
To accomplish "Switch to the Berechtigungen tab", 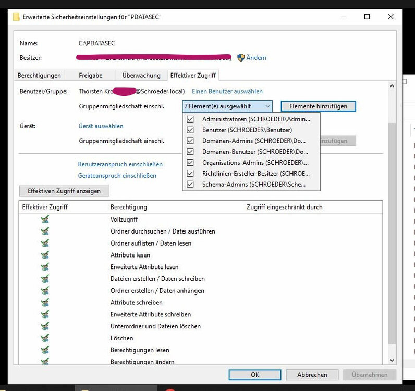I will click(39, 76).
